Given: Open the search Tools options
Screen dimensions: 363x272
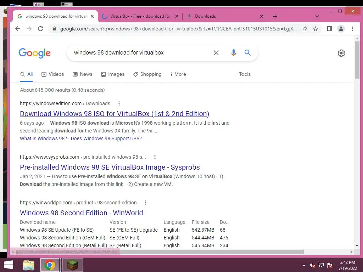Looking at the screenshot, I should pos(245,74).
